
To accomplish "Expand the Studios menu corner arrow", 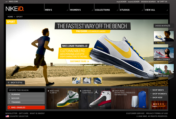I will click(x=142, y=10).
